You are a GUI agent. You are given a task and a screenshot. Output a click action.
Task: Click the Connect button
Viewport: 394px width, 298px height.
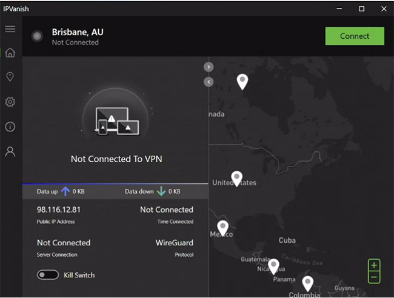coord(355,36)
